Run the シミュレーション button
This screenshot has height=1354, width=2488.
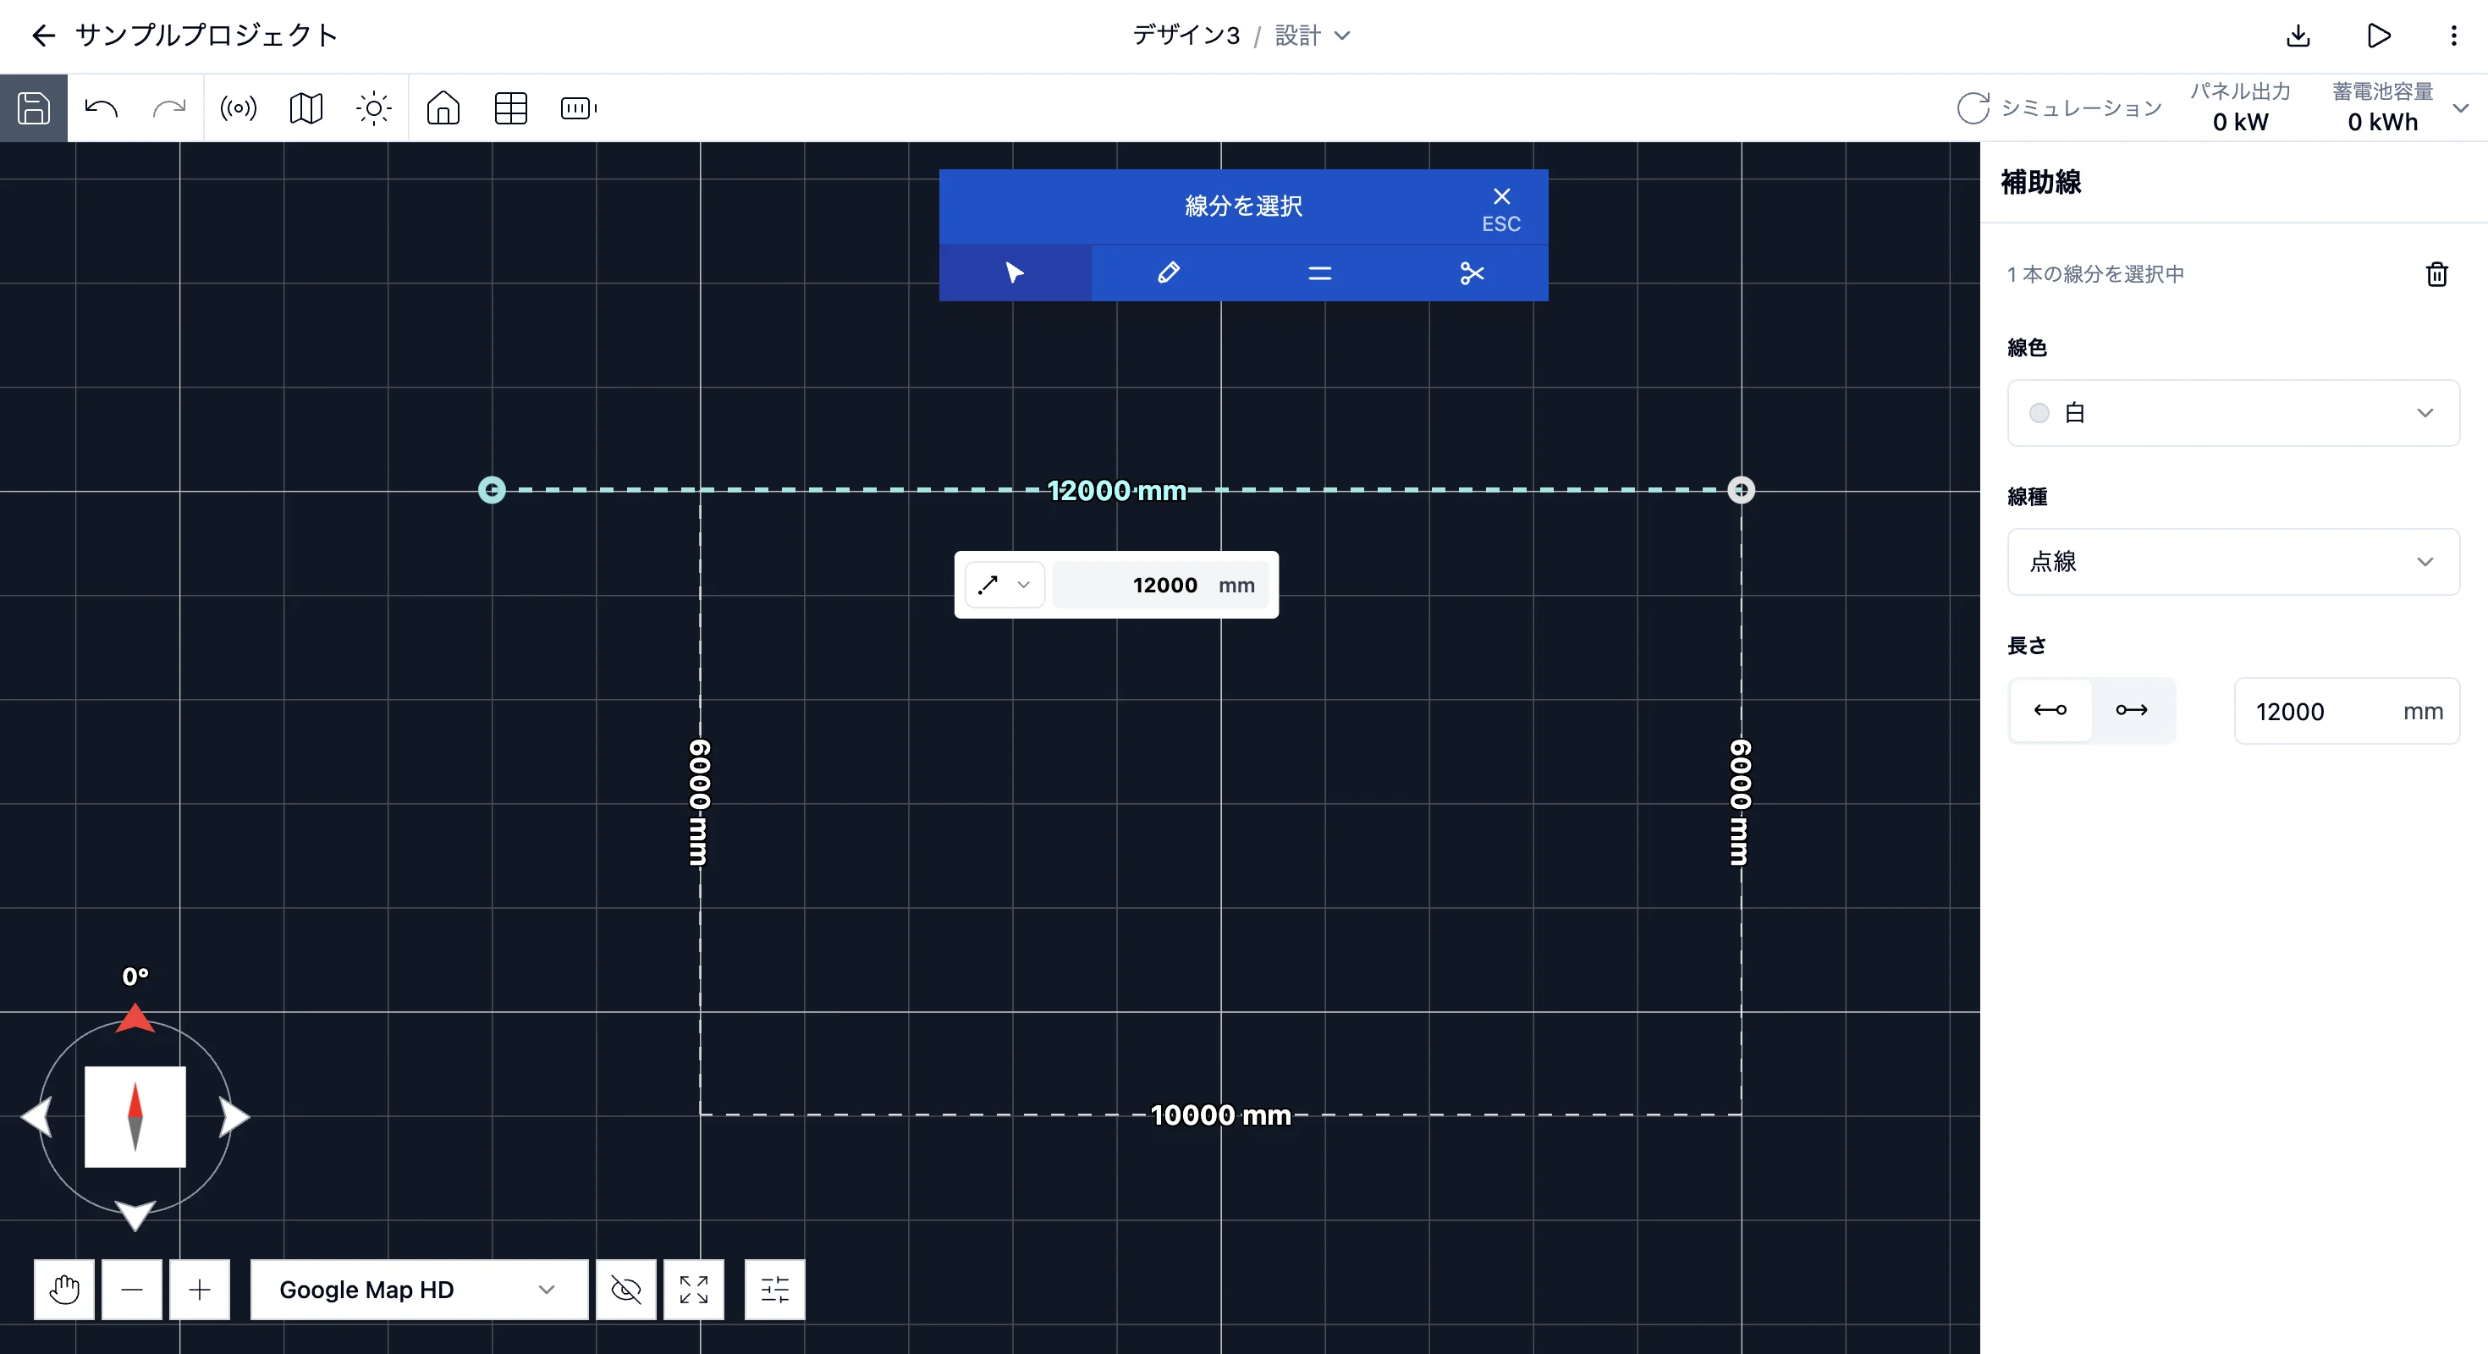pyautogui.click(x=2059, y=108)
